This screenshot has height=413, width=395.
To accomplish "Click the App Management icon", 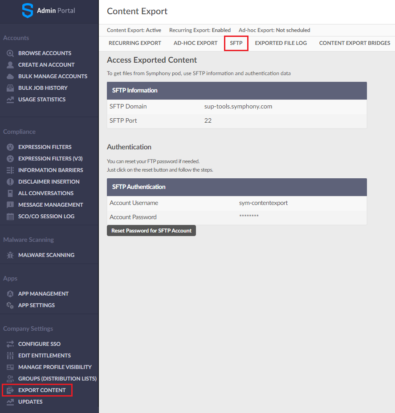I will [10, 294].
